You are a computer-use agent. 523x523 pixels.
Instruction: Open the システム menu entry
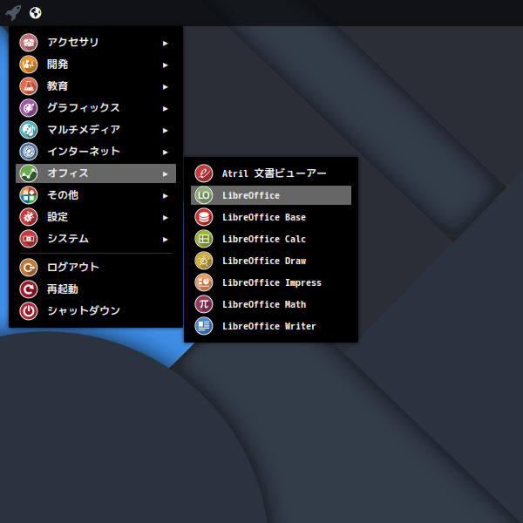tap(96, 239)
